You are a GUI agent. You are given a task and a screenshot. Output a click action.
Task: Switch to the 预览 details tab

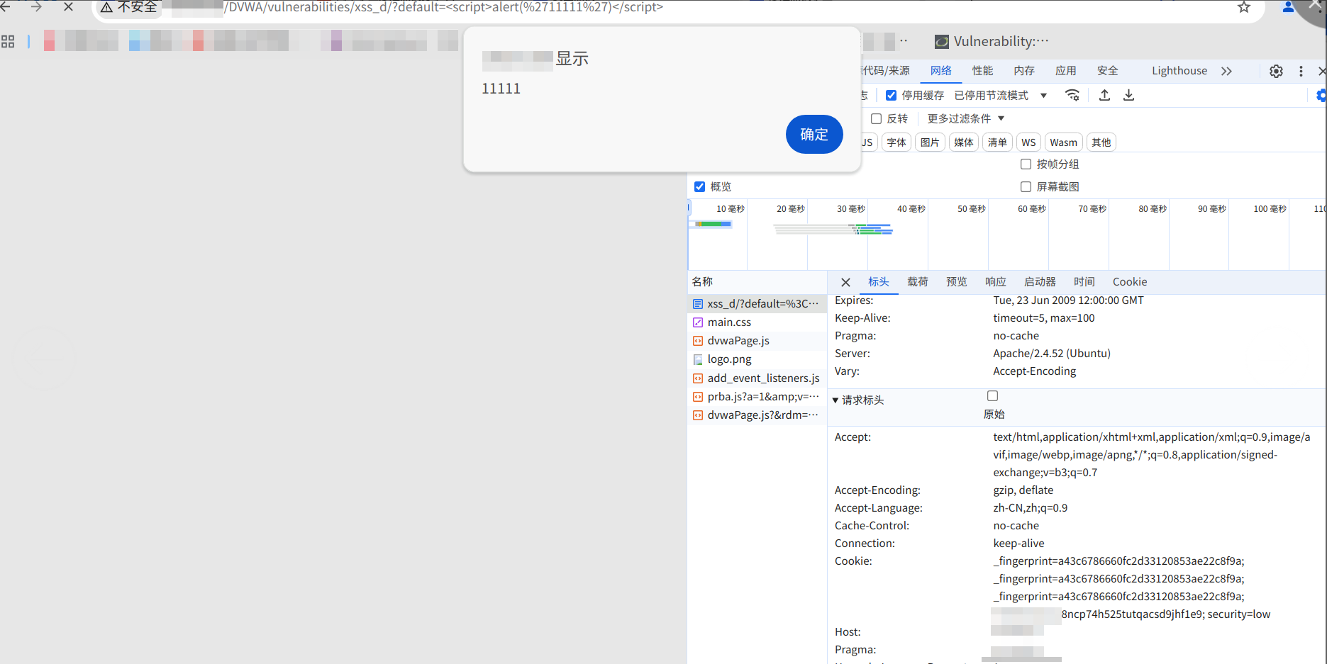tap(957, 282)
